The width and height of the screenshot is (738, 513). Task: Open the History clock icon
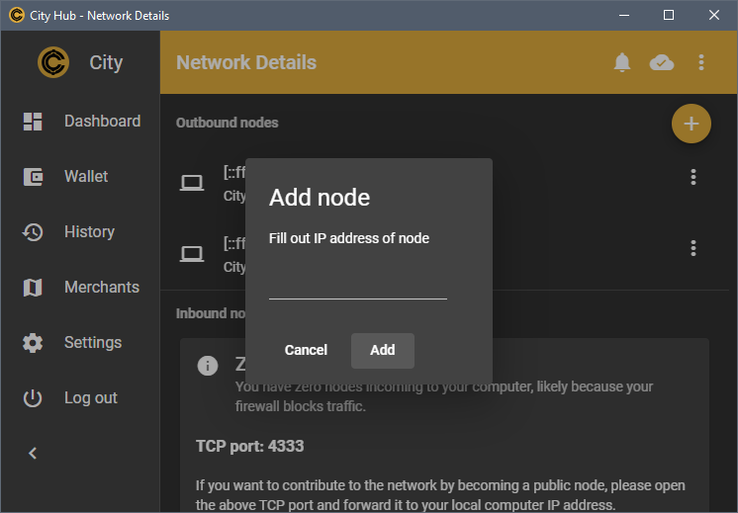[33, 232]
